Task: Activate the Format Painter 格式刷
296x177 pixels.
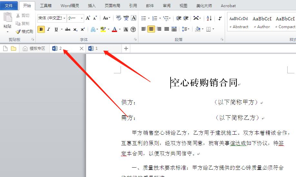Action: point(25,31)
